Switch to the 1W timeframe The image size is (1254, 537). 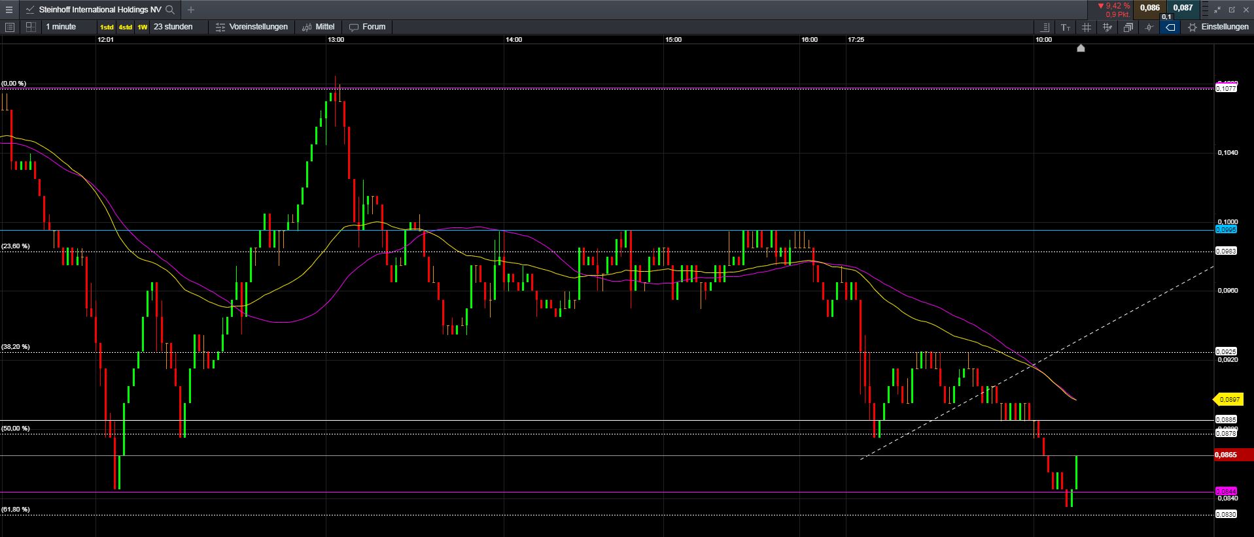[x=143, y=27]
